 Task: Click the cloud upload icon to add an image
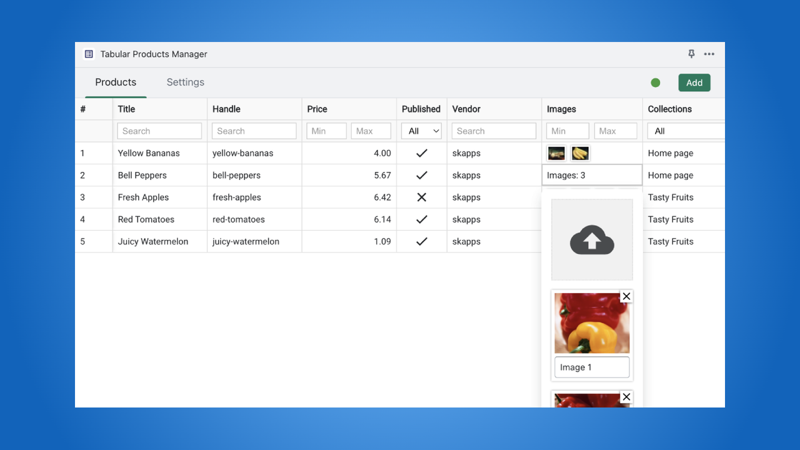tap(591, 239)
